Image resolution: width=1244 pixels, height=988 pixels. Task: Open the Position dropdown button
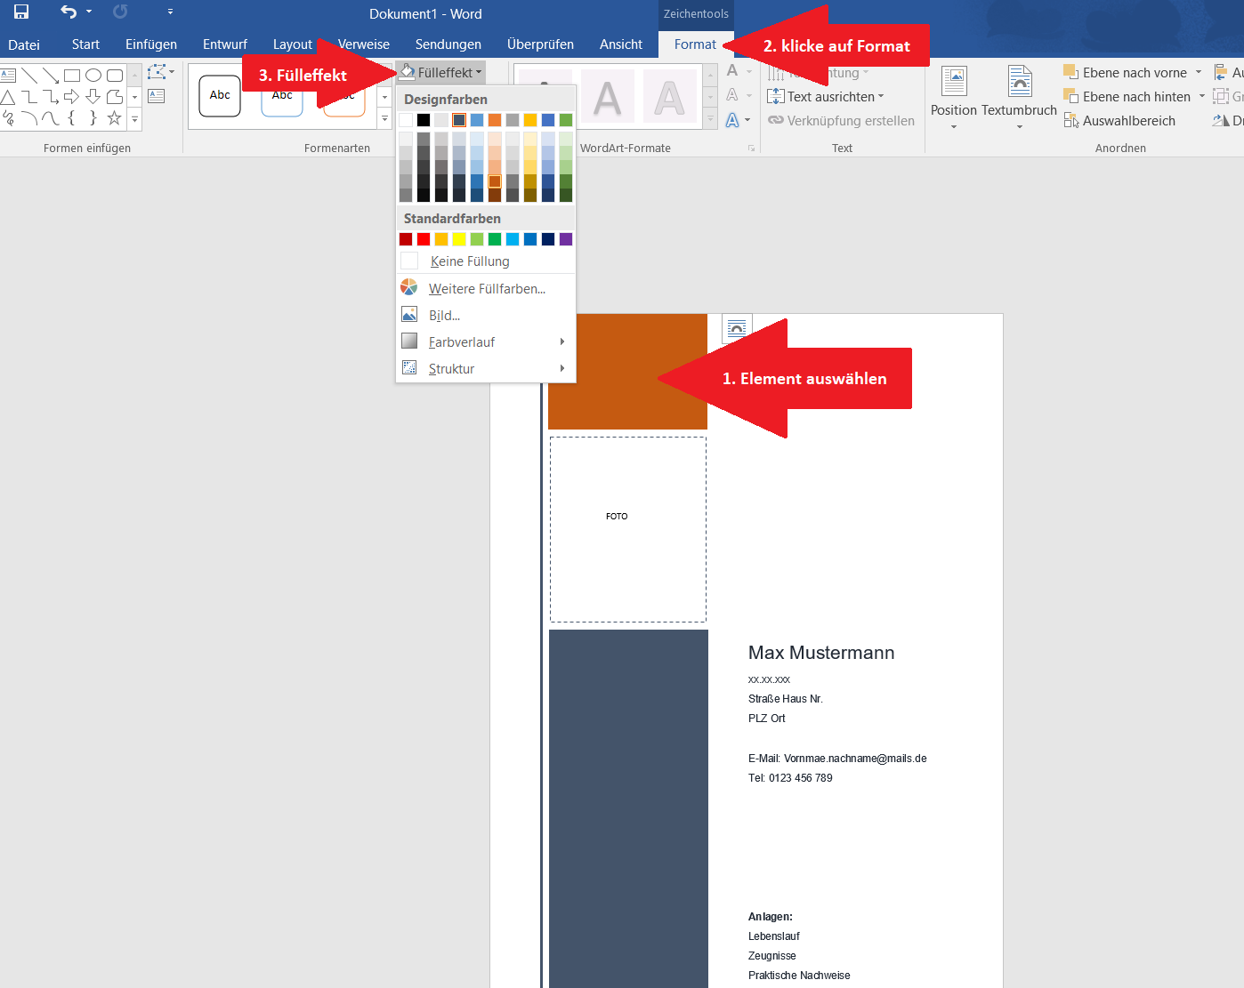[954, 98]
